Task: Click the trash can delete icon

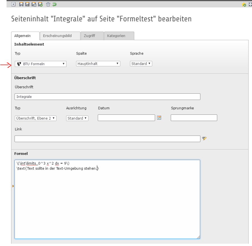Action: click(x=48, y=4)
